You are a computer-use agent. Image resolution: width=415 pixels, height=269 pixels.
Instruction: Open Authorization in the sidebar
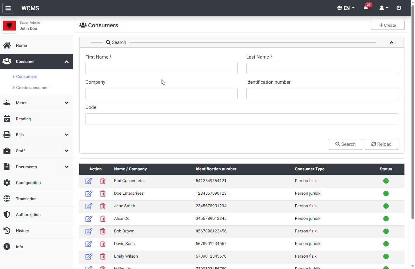tap(36, 215)
